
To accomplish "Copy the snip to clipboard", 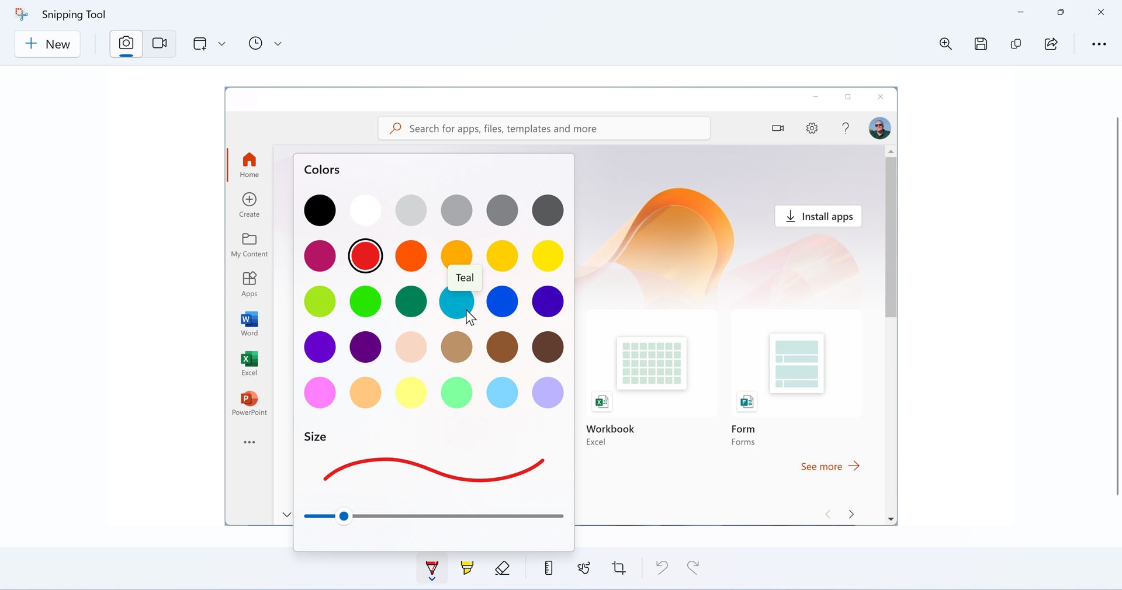I will [x=1016, y=44].
